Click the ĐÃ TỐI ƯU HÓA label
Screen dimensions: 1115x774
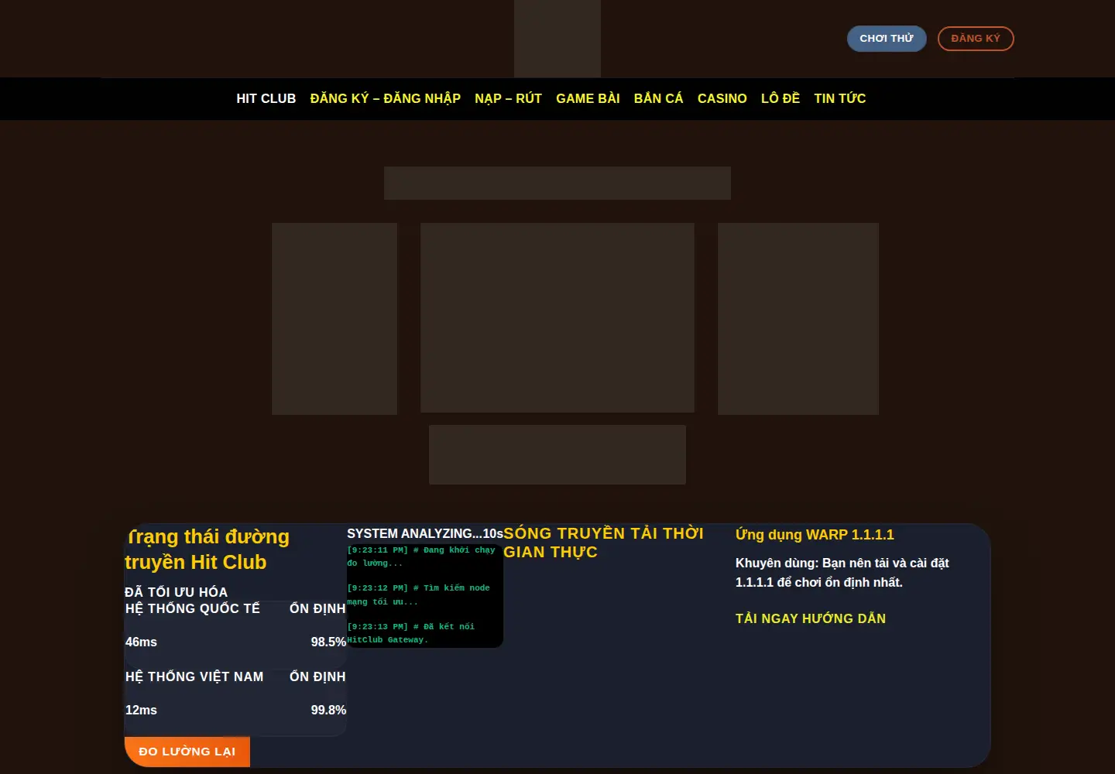click(x=176, y=592)
